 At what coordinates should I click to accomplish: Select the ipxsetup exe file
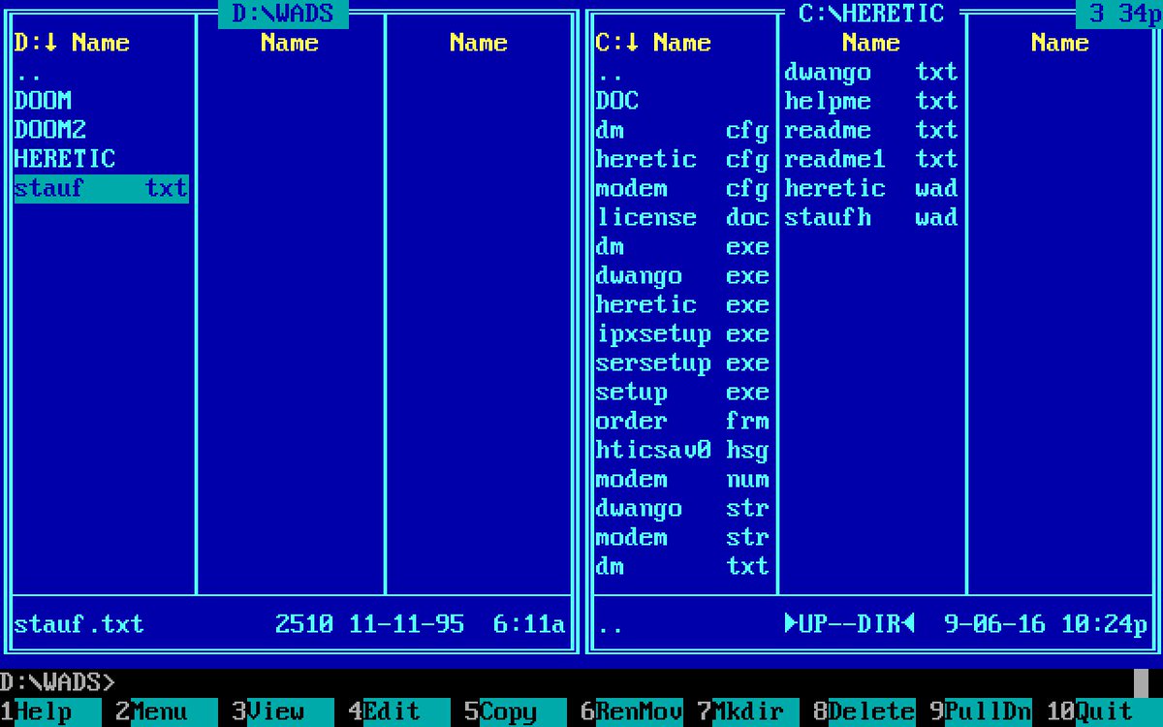(x=682, y=333)
